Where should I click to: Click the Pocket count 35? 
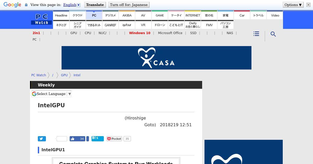click(127, 139)
